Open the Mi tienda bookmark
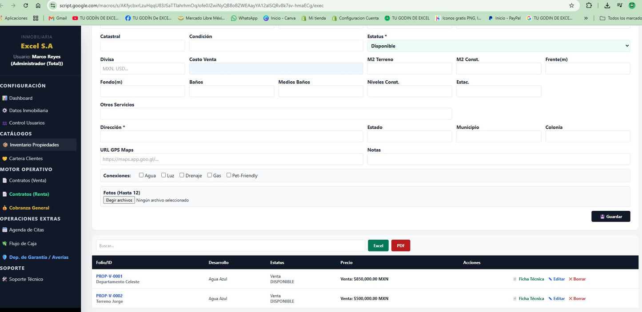This screenshot has height=312, width=642. pos(314,18)
